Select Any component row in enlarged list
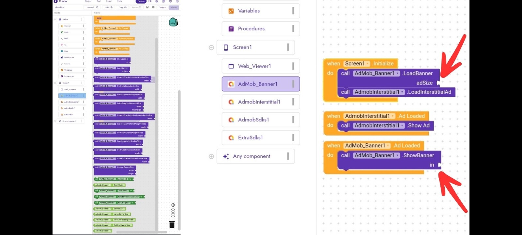The image size is (522, 235). [255, 156]
